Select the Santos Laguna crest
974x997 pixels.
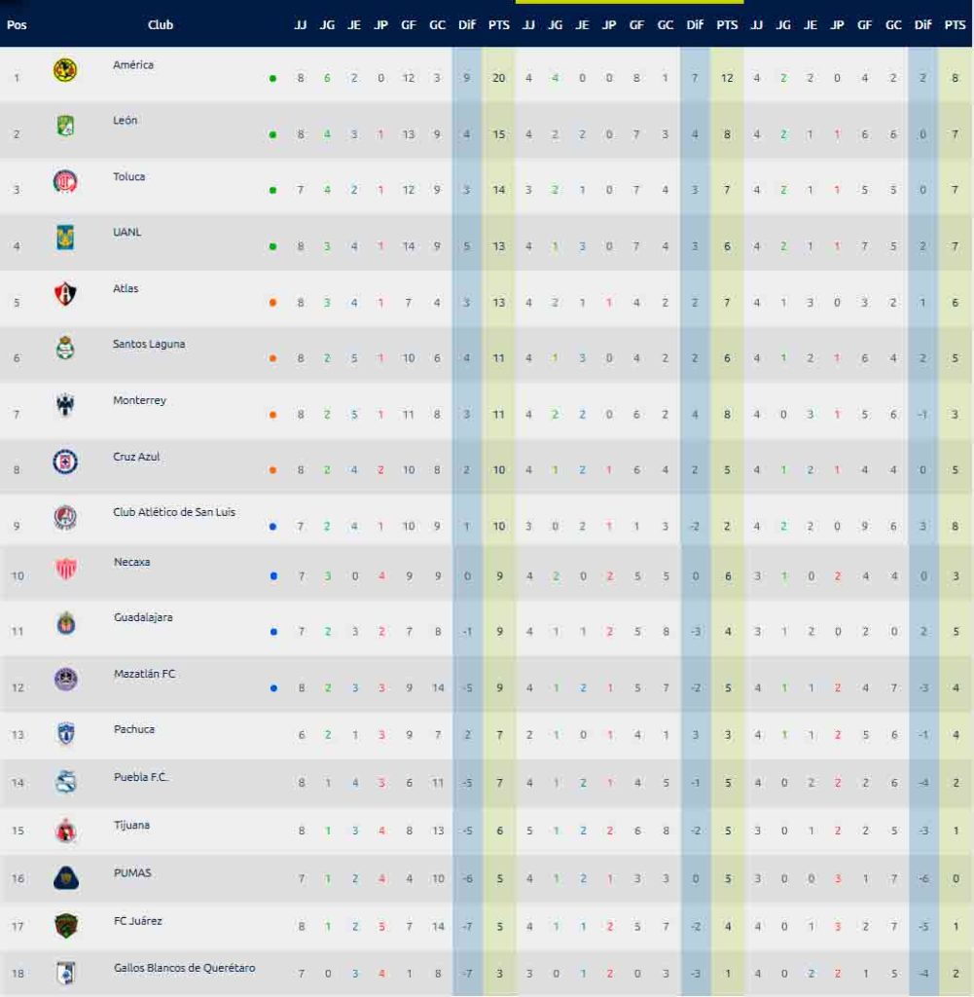click(65, 349)
